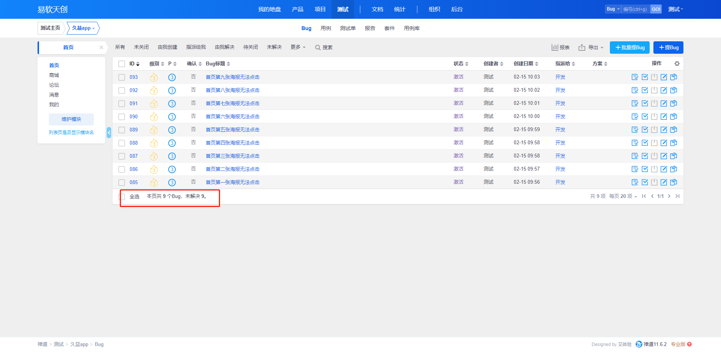This screenshot has height=352, width=721.
Task: Click the 编号(ctrl+g) input field
Action: (x=636, y=9)
